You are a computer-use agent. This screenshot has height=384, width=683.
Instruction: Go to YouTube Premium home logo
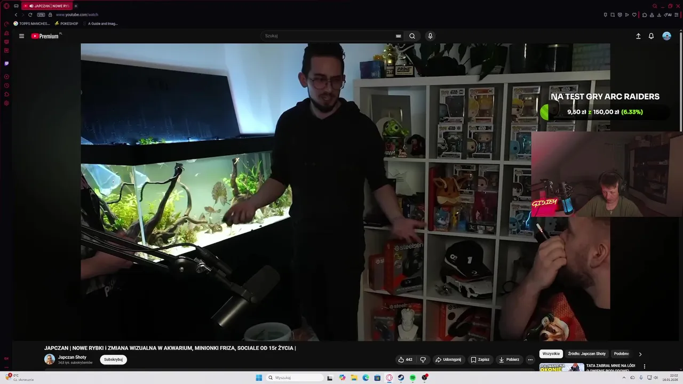[46, 36]
